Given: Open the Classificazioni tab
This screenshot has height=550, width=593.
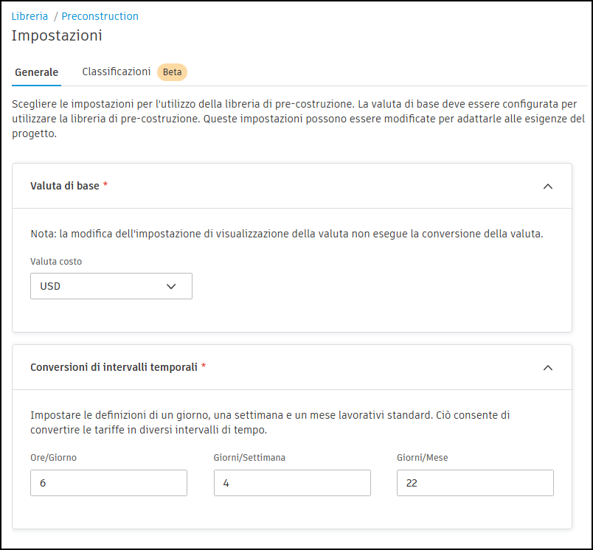Looking at the screenshot, I should click(x=117, y=72).
